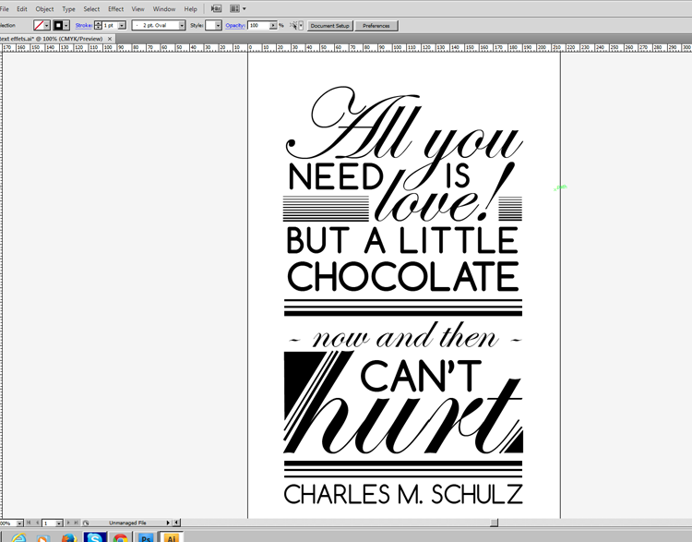
Task: Click the horizontal scrollbar thumb
Action: click(x=494, y=523)
